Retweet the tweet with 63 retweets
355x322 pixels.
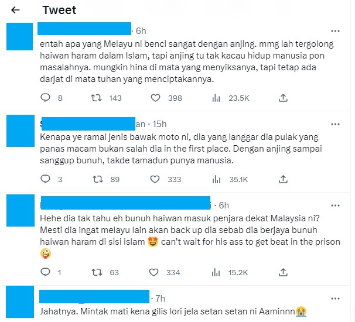click(x=97, y=272)
